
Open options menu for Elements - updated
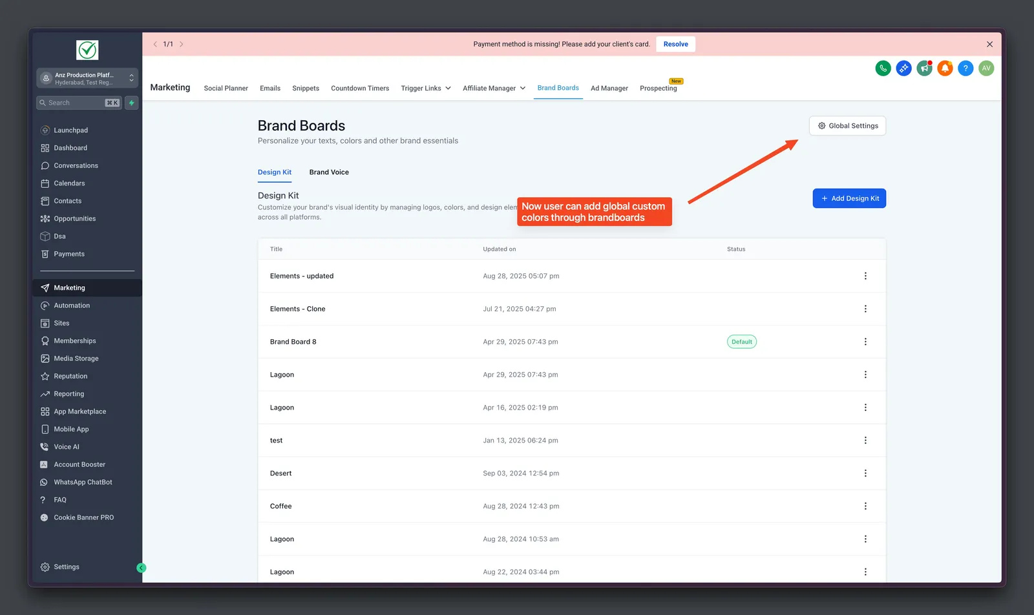tap(865, 276)
